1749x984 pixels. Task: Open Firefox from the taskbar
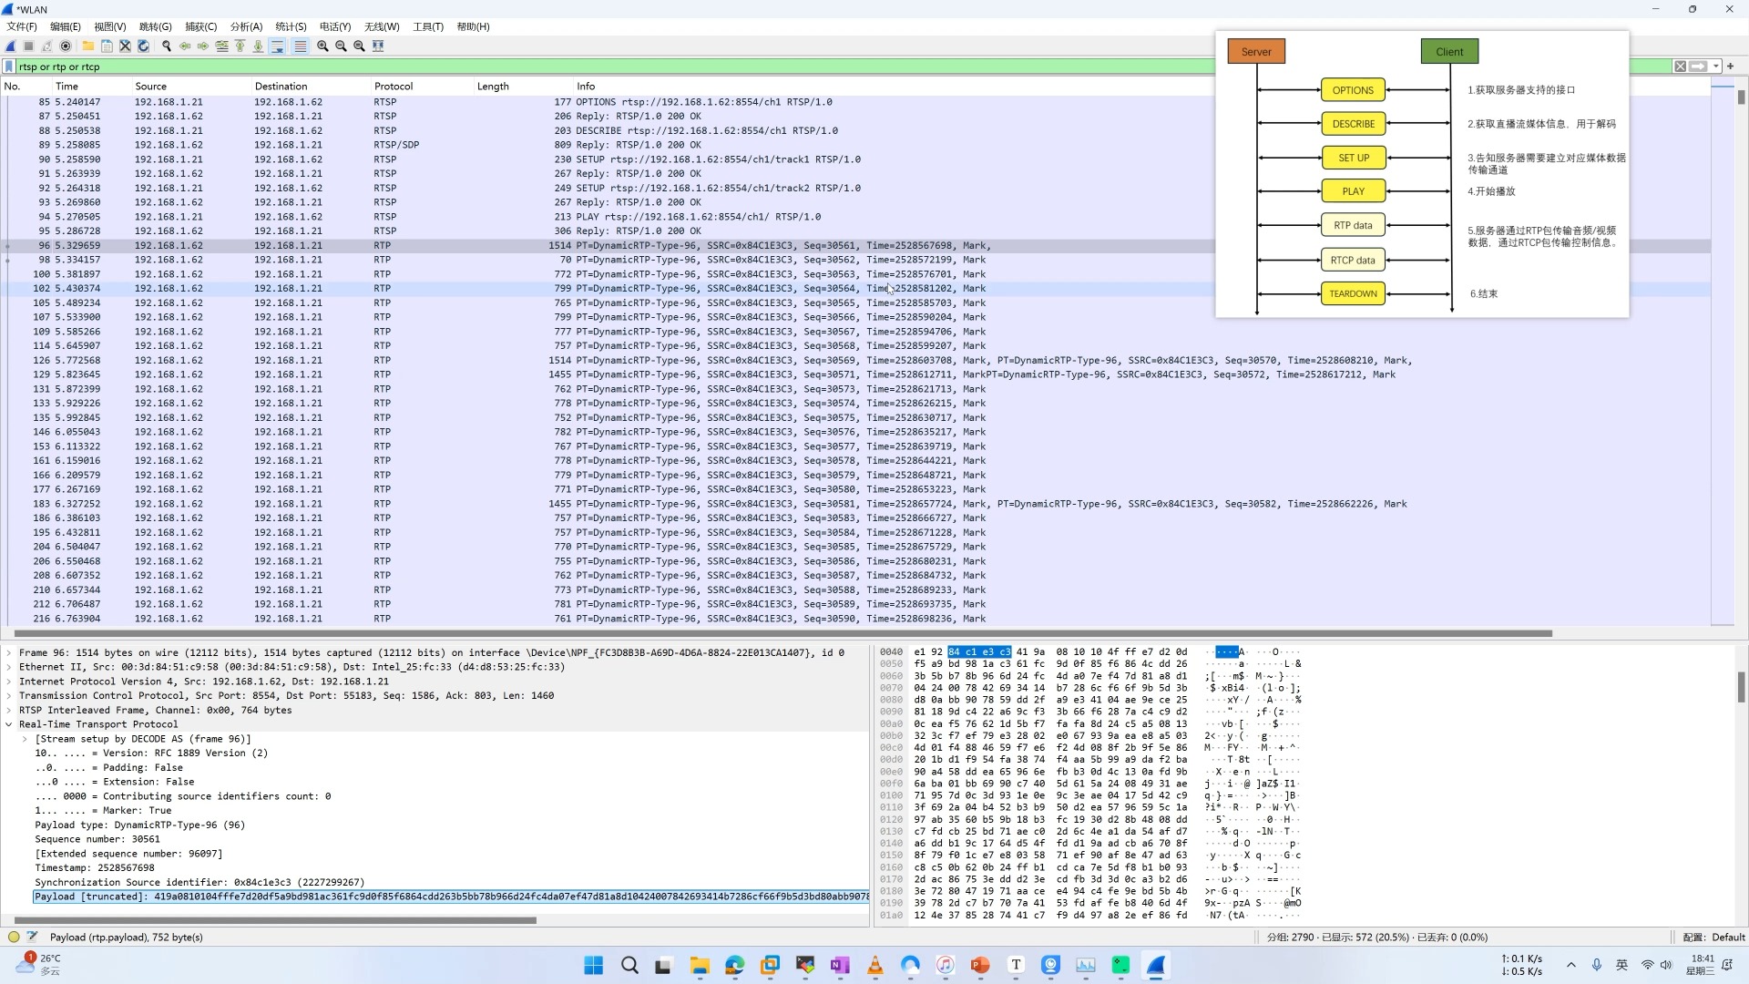point(735,966)
